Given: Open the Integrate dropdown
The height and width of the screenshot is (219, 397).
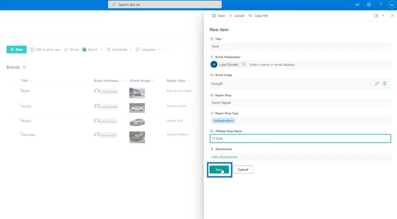Looking at the screenshot, I should (148, 50).
